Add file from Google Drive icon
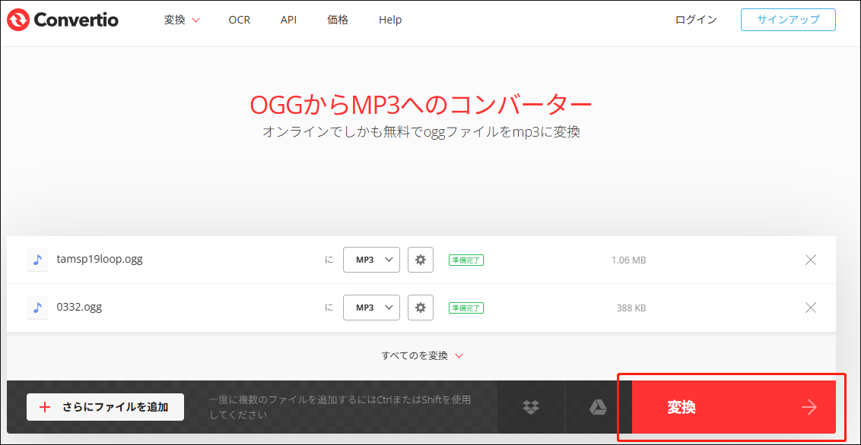This screenshot has width=861, height=445. click(598, 407)
